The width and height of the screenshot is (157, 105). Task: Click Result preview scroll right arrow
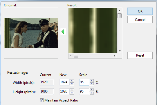coord(114,56)
